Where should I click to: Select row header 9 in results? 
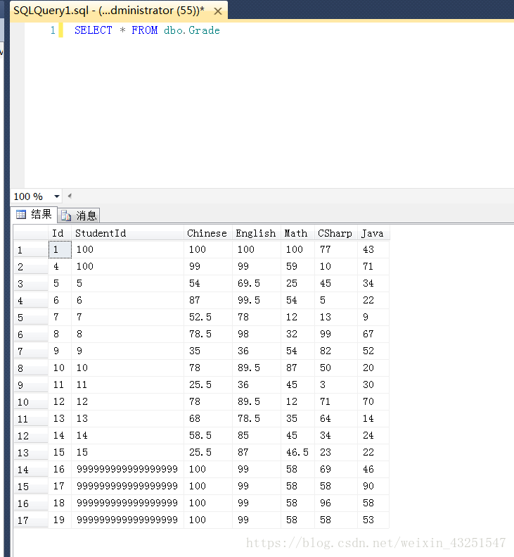click(31, 384)
